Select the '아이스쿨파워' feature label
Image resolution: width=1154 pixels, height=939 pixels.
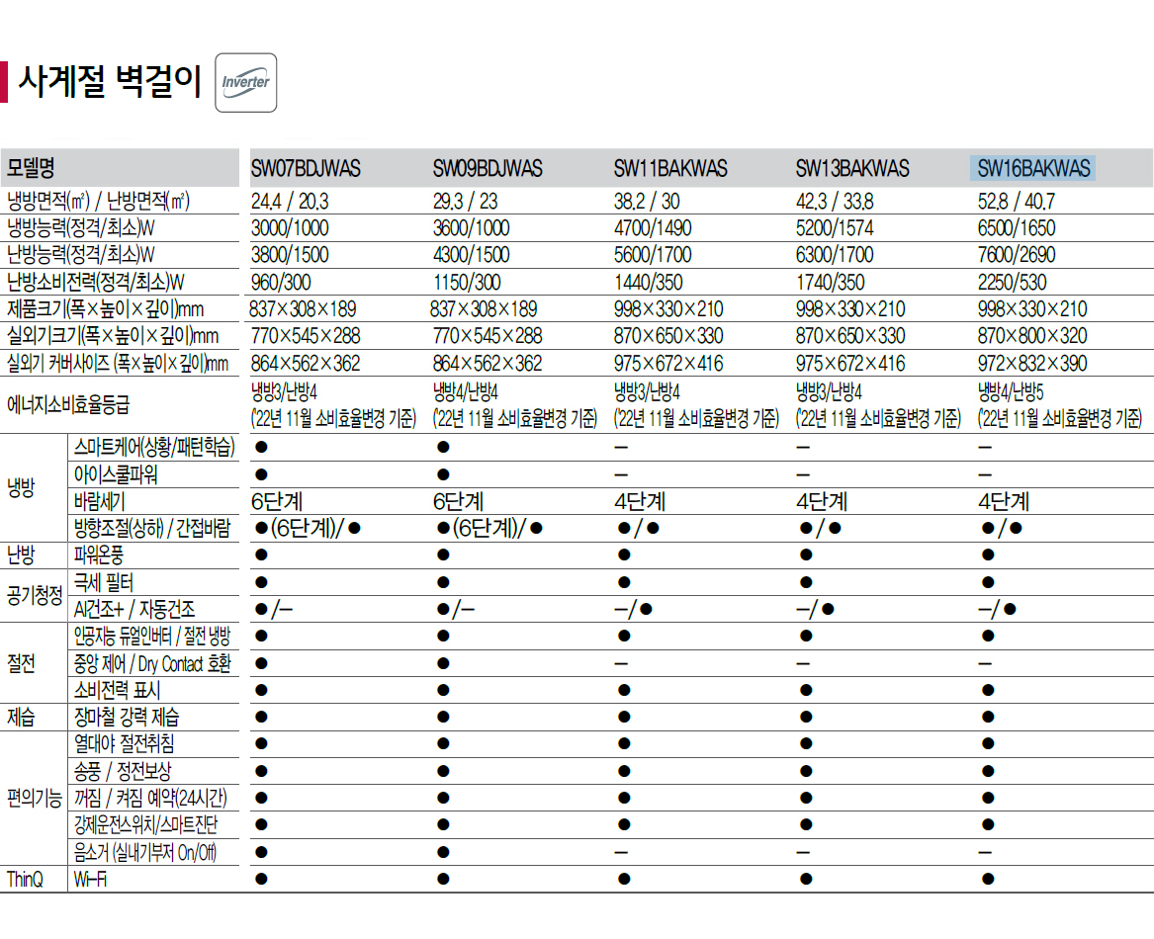(x=116, y=473)
